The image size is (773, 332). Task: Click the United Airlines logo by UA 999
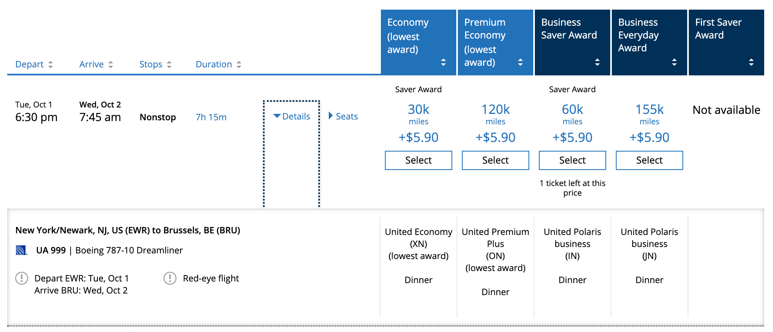coord(21,251)
